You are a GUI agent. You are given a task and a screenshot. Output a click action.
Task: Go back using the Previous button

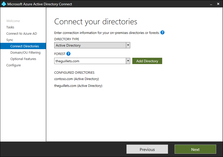(147, 149)
